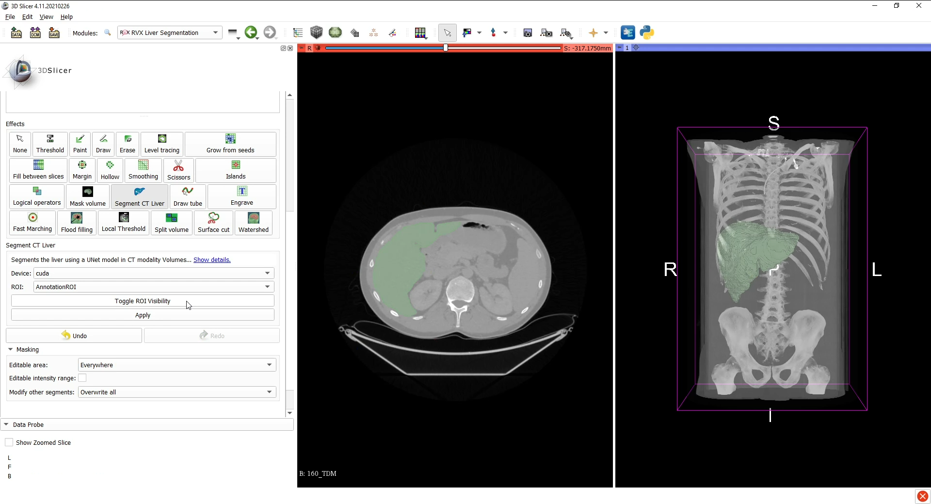The height and width of the screenshot is (504, 931).
Task: Launch the Extensions Manager
Action: pos(627,33)
